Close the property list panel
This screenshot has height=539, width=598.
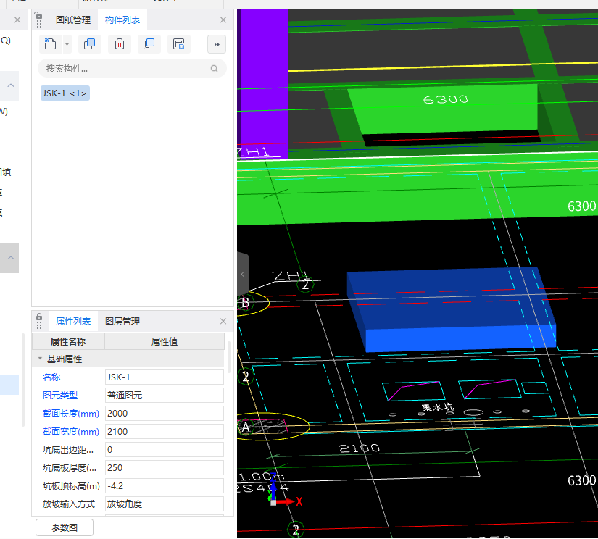point(223,322)
